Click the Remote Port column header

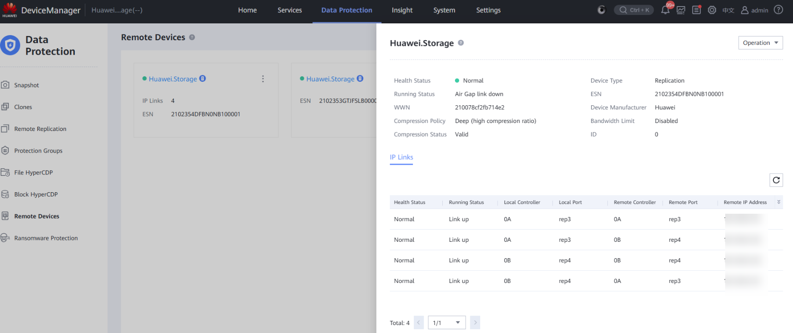[683, 203]
